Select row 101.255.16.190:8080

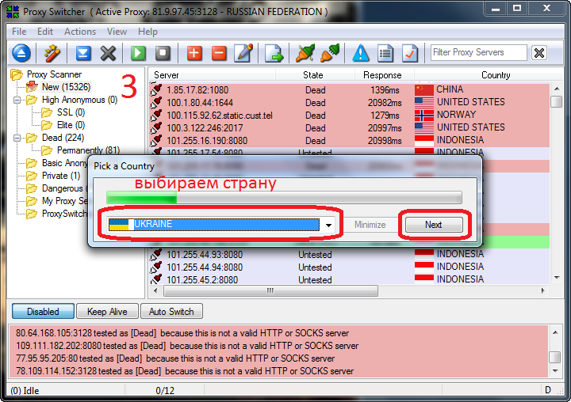(349, 141)
